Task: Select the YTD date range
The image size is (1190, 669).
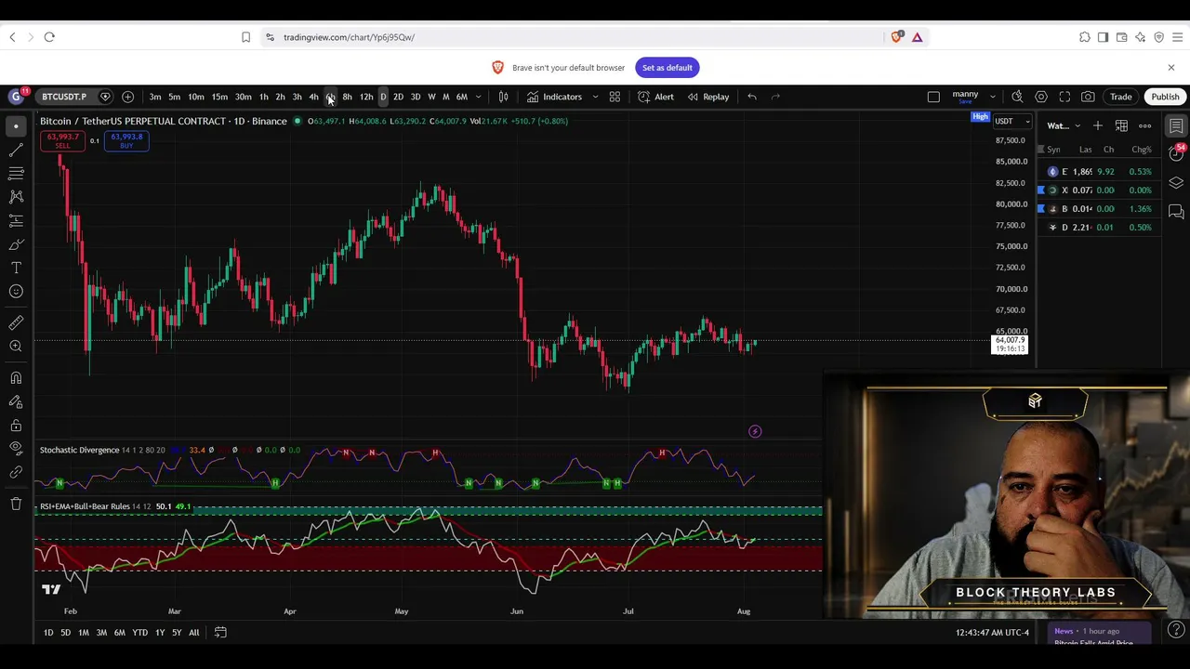Action: [x=139, y=633]
